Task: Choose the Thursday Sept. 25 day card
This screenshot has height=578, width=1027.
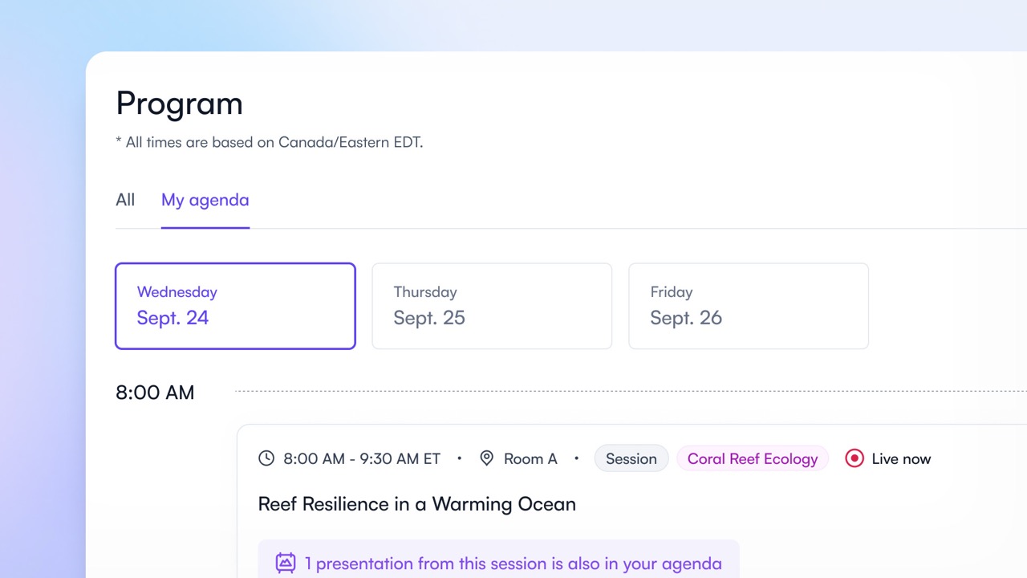Action: (492, 306)
